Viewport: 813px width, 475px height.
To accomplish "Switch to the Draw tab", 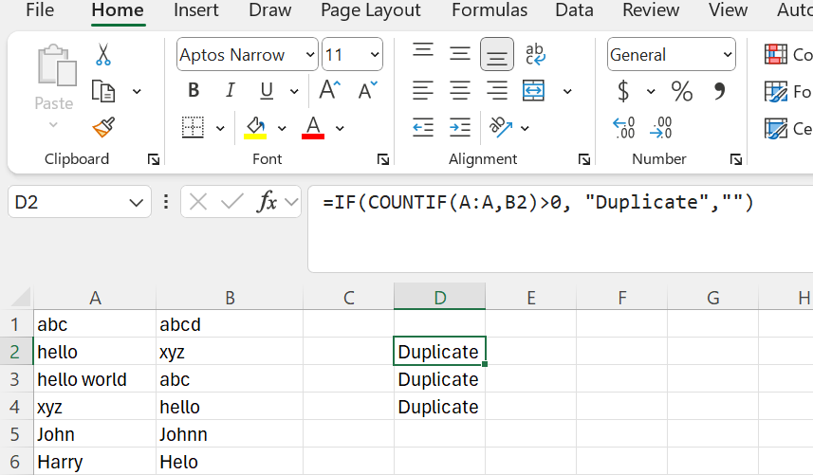I will tap(269, 9).
